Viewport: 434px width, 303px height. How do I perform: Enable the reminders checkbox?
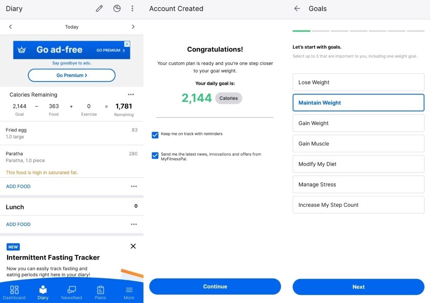(155, 135)
